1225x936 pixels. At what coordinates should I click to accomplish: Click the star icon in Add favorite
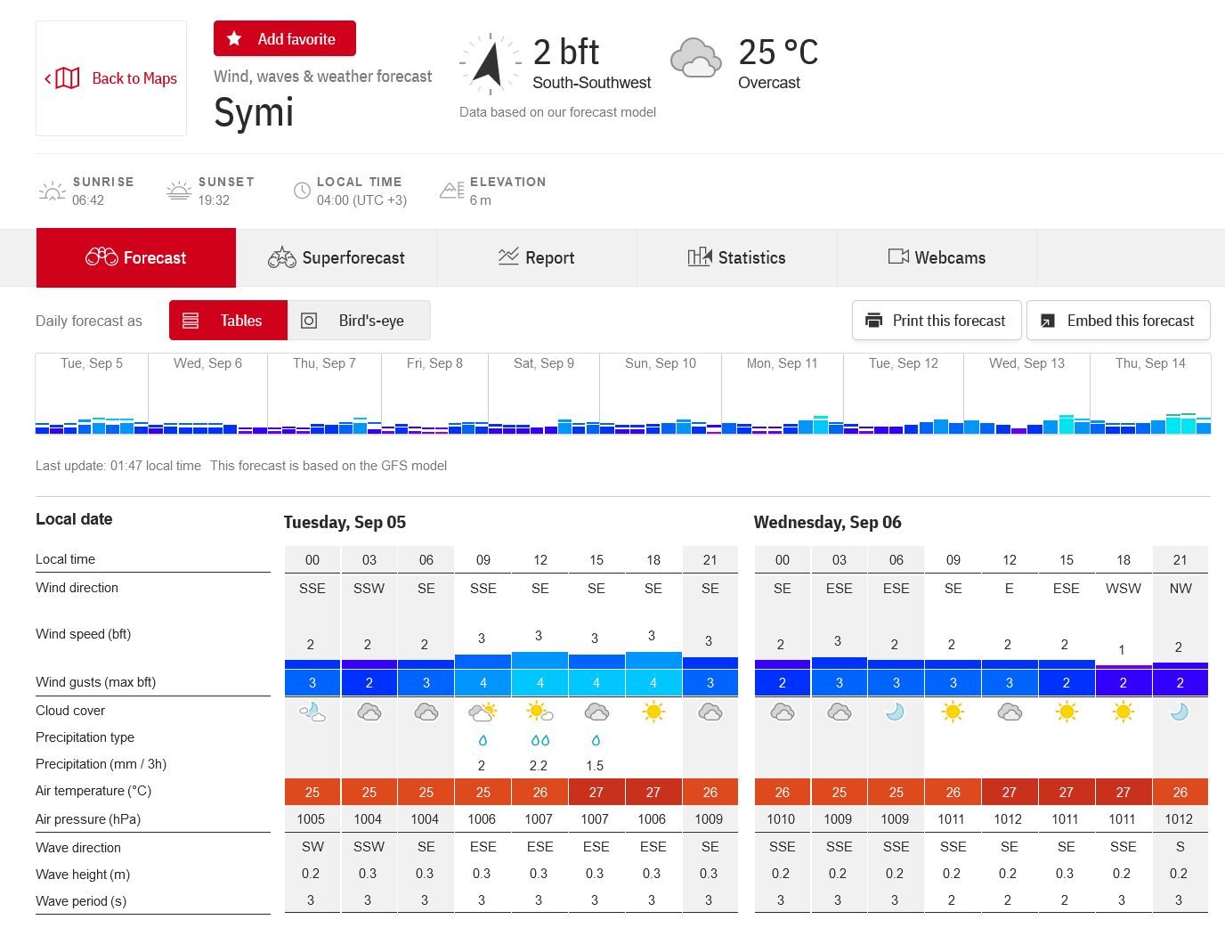coord(234,38)
